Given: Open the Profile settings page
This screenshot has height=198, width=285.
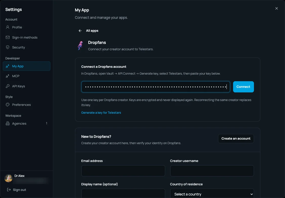Looking at the screenshot, I should pyautogui.click(x=26, y=27).
